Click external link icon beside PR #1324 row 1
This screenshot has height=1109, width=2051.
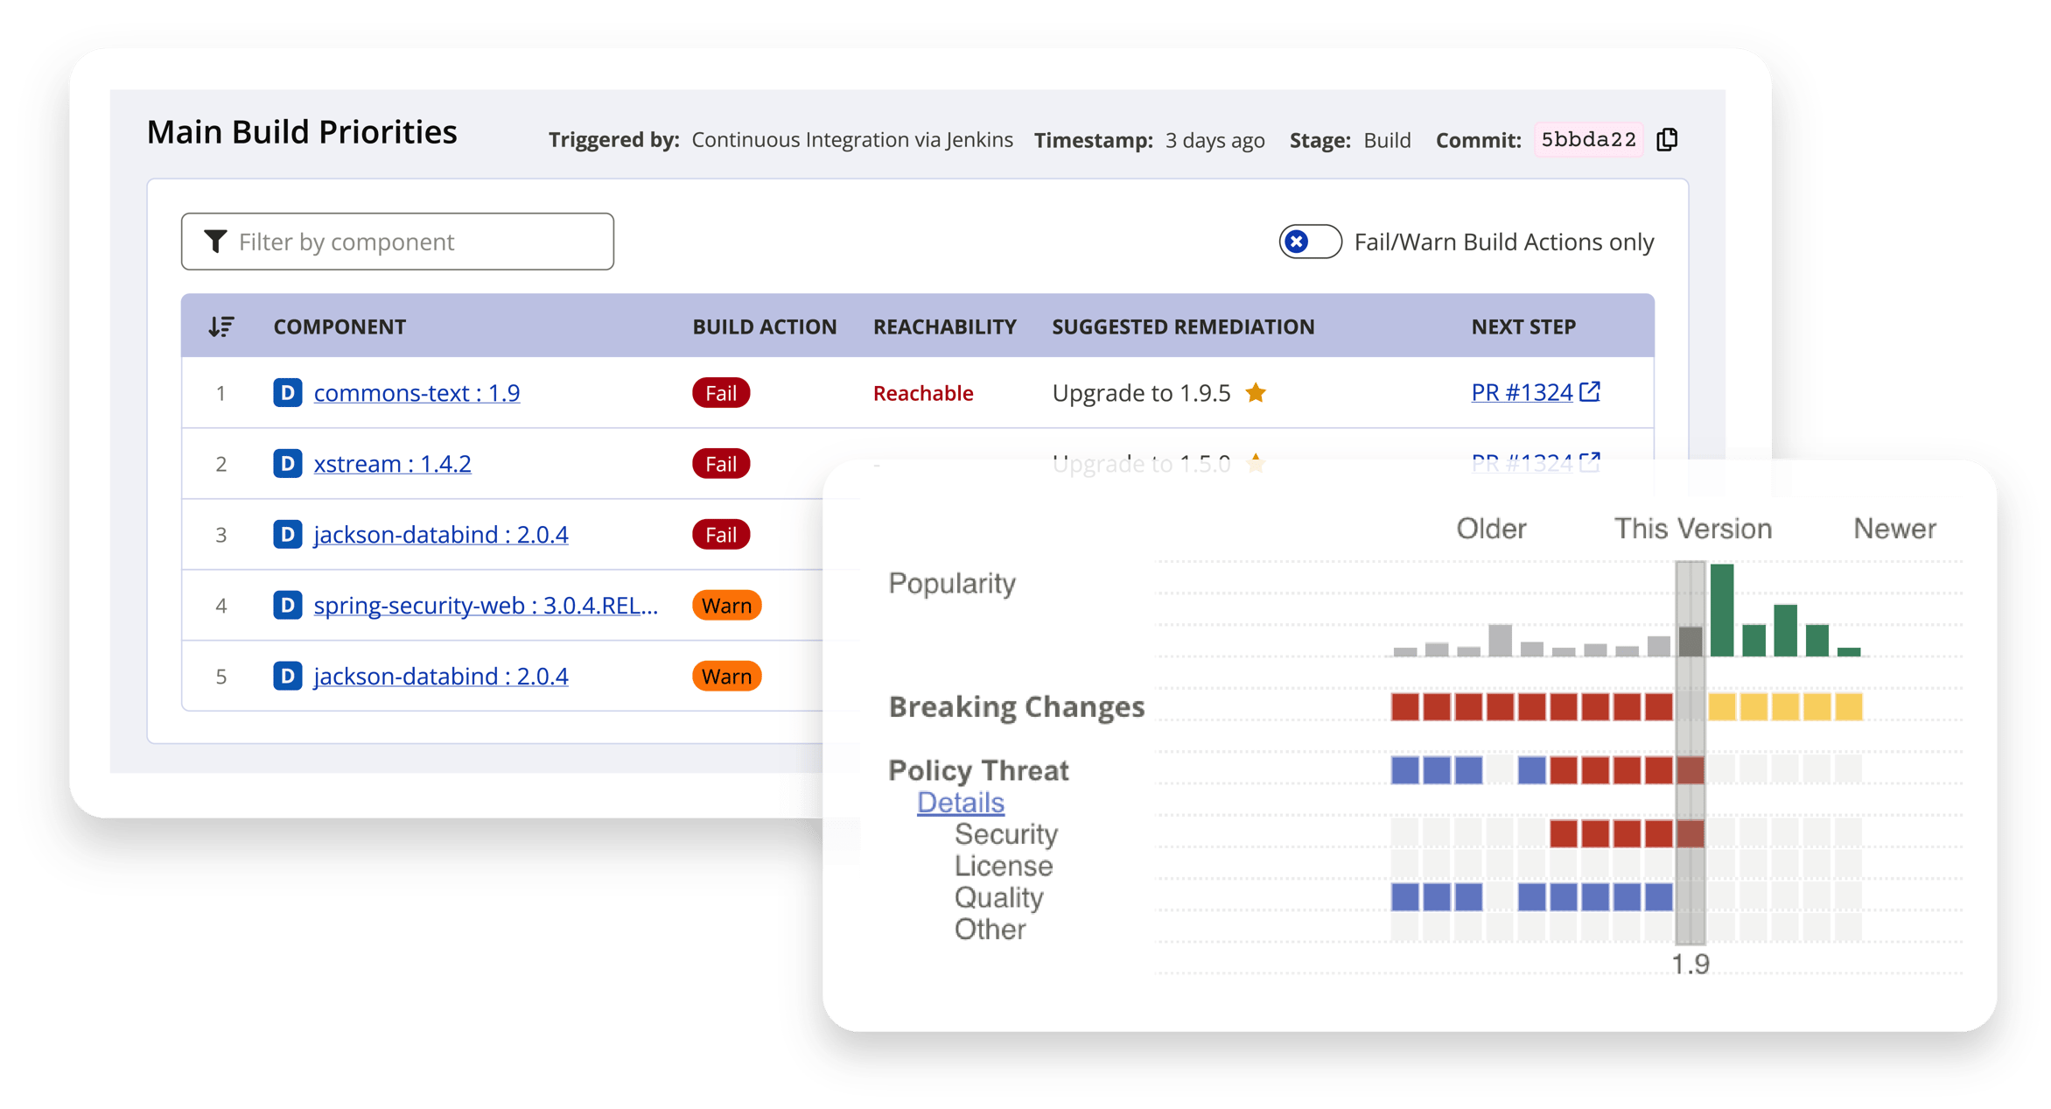pos(1590,391)
